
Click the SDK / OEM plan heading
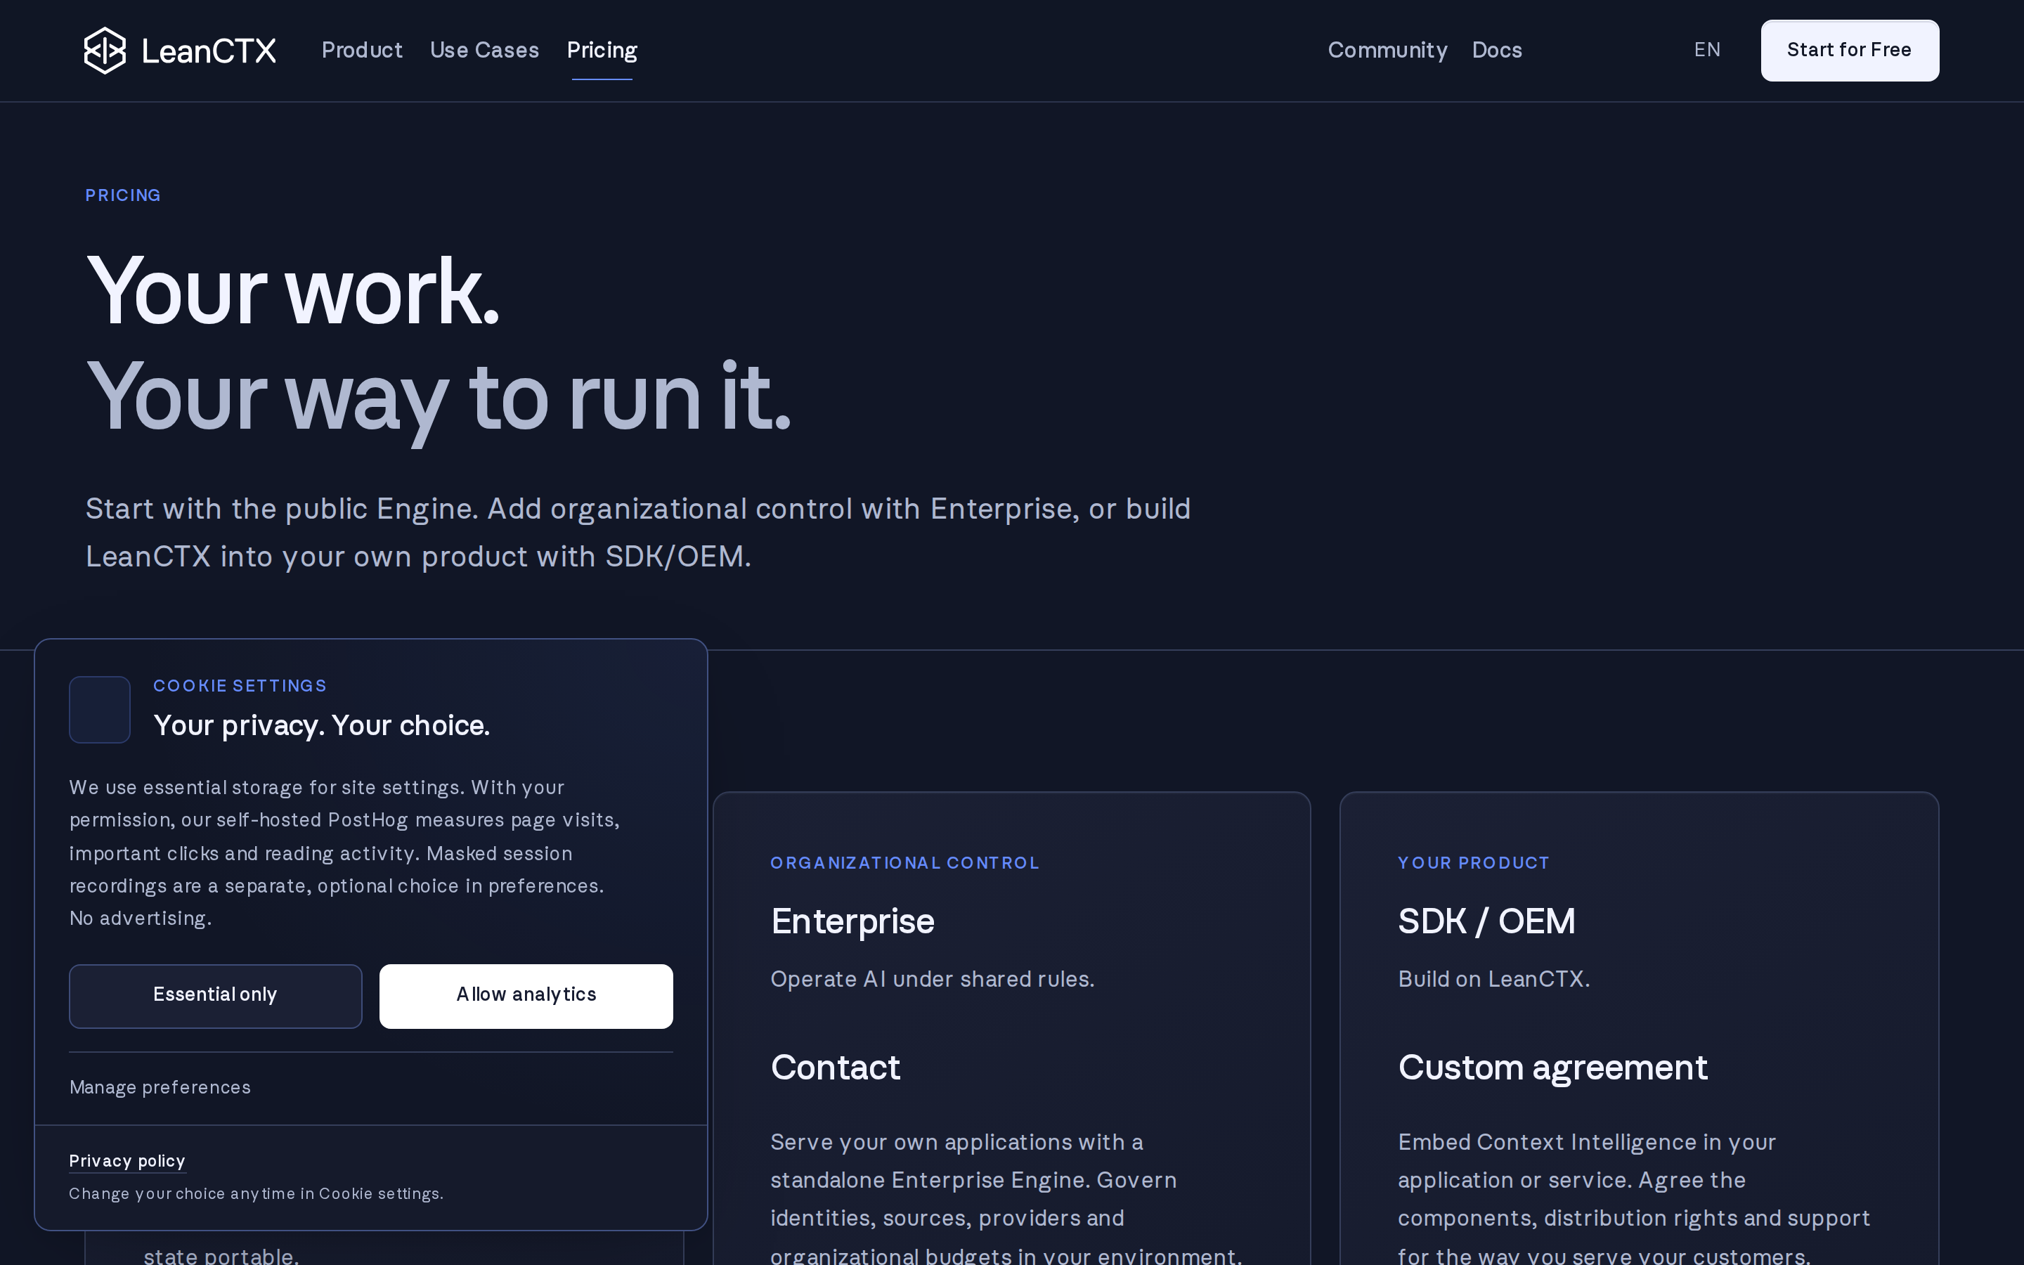1486,922
